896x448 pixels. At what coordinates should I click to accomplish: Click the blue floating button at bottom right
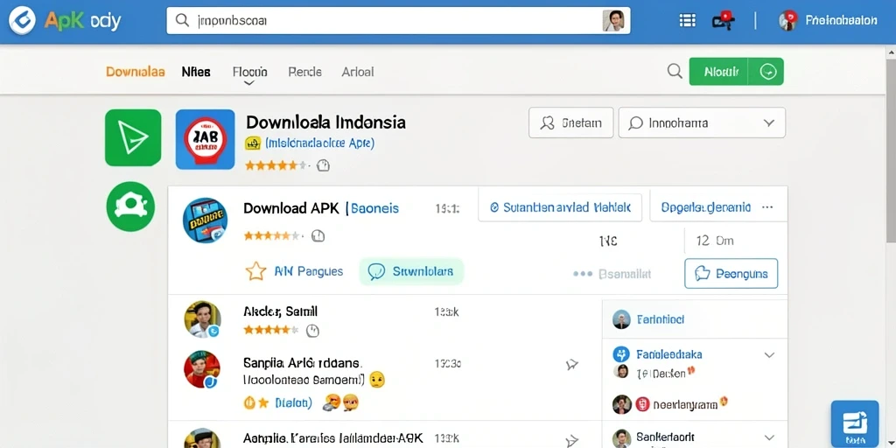tap(855, 424)
